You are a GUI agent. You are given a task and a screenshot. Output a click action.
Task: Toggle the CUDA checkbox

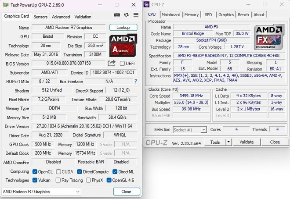point(58,172)
